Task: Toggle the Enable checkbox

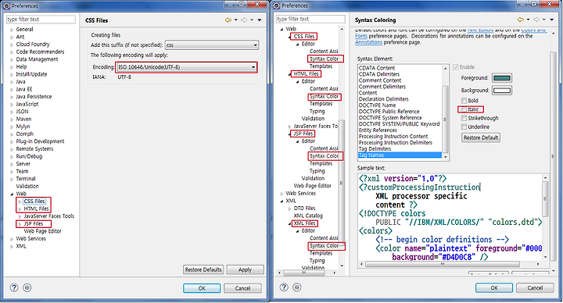Action: pyautogui.click(x=456, y=67)
